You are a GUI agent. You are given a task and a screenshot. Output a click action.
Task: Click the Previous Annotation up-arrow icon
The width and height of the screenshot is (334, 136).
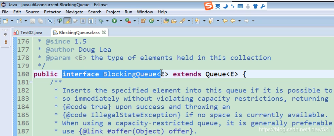pos(211,21)
